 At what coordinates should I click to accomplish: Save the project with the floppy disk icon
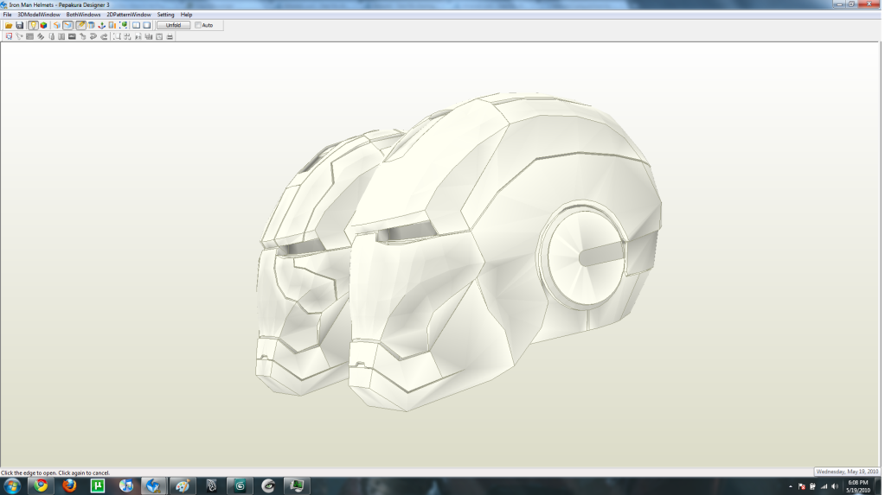(x=19, y=25)
